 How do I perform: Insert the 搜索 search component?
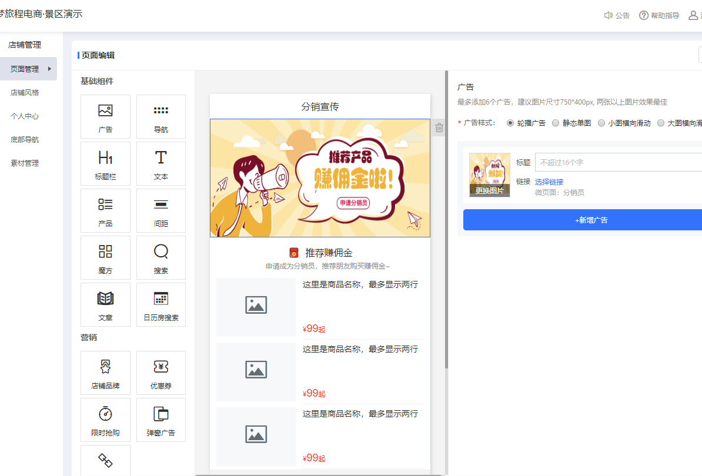(161, 257)
